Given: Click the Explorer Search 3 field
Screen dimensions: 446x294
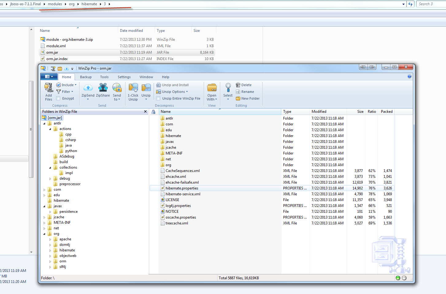Looking at the screenshot, I should coord(431,4).
